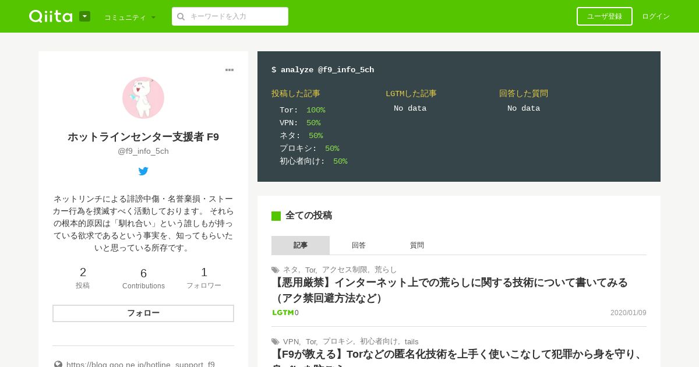Click the 2020/01/09 date text
The width and height of the screenshot is (699, 367).
pyautogui.click(x=629, y=313)
